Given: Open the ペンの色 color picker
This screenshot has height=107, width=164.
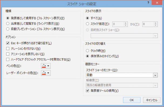Looking at the screenshot, I should [x=46, y=66].
